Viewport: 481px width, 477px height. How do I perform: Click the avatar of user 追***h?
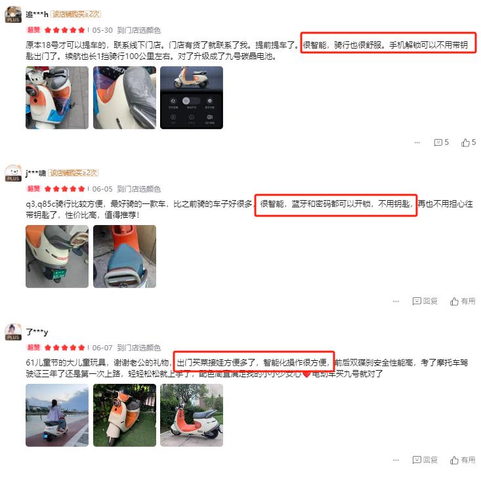click(13, 14)
